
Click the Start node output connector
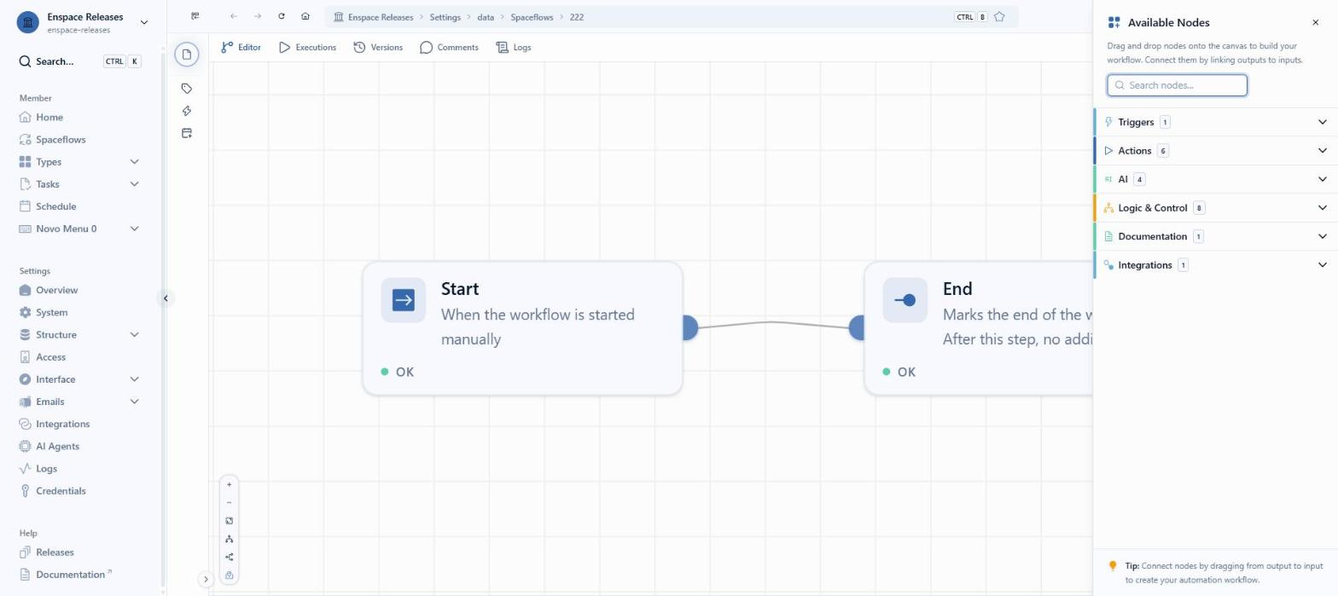coord(689,327)
